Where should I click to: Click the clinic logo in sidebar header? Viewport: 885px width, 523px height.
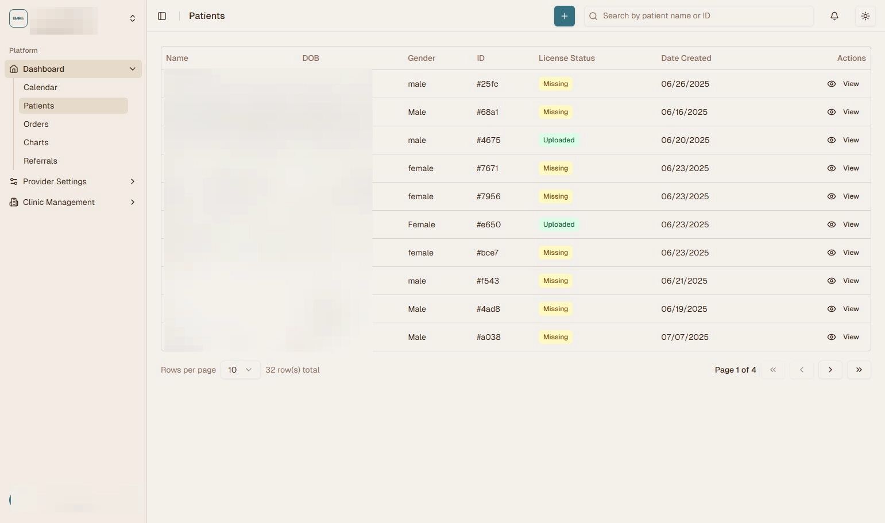pyautogui.click(x=18, y=18)
